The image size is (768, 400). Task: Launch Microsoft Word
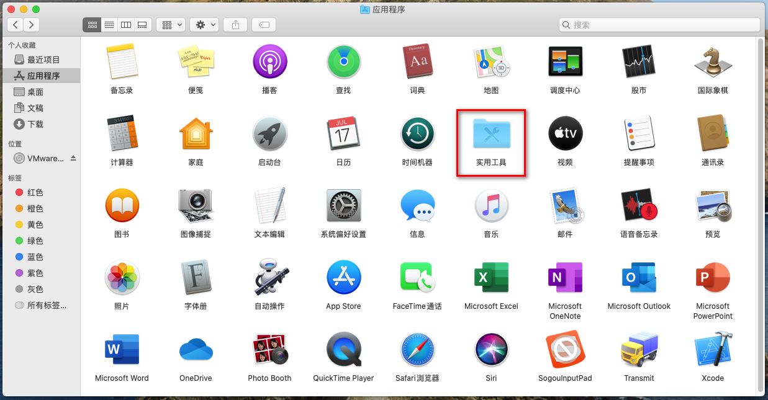point(122,349)
